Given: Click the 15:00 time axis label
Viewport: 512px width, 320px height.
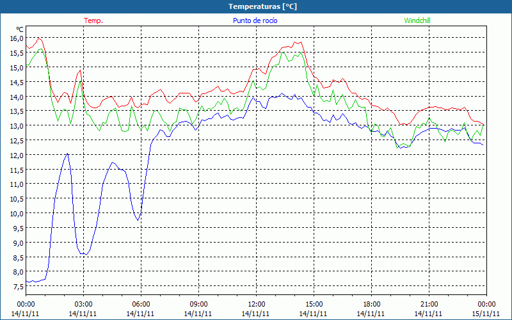Looking at the screenshot, I should [314, 305].
